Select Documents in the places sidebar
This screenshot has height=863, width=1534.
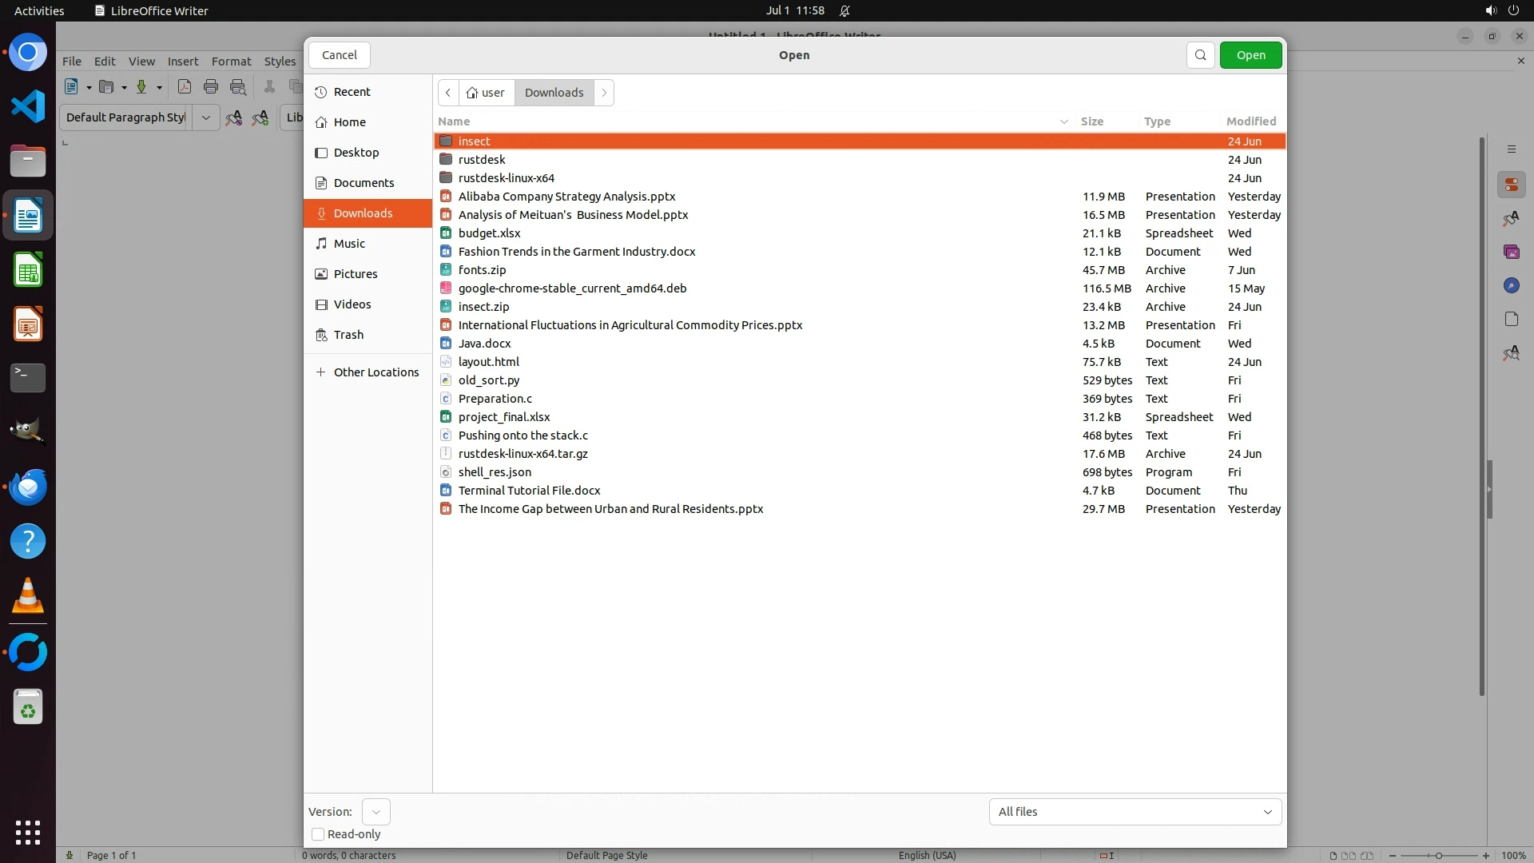tap(364, 183)
